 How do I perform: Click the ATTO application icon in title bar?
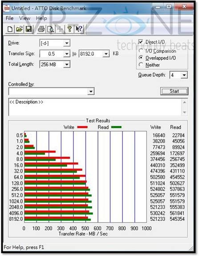pos(7,8)
